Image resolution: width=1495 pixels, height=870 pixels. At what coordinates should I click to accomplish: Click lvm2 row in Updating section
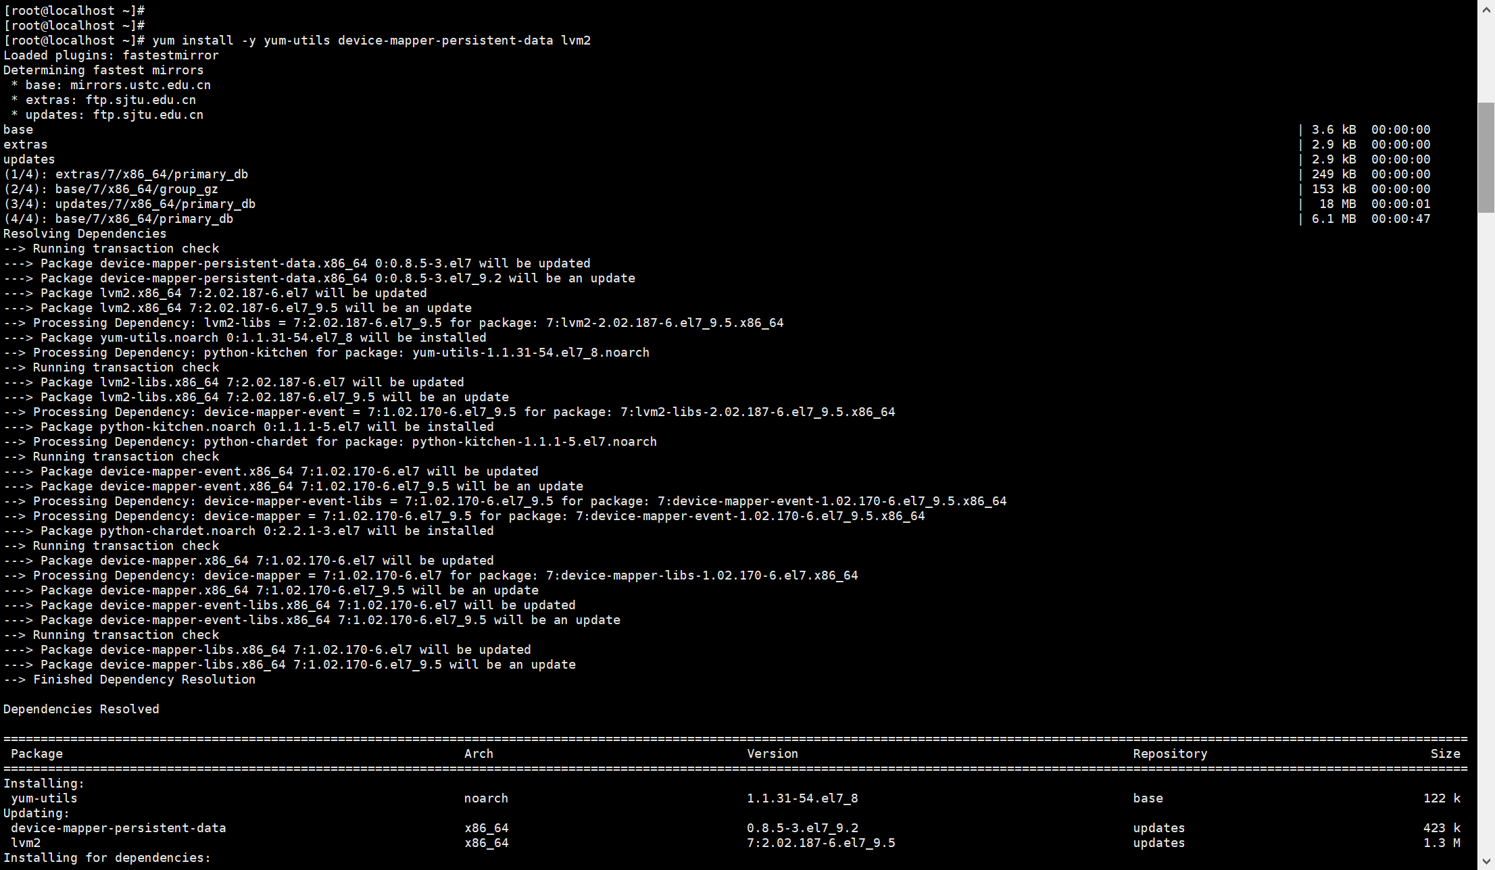point(26,843)
